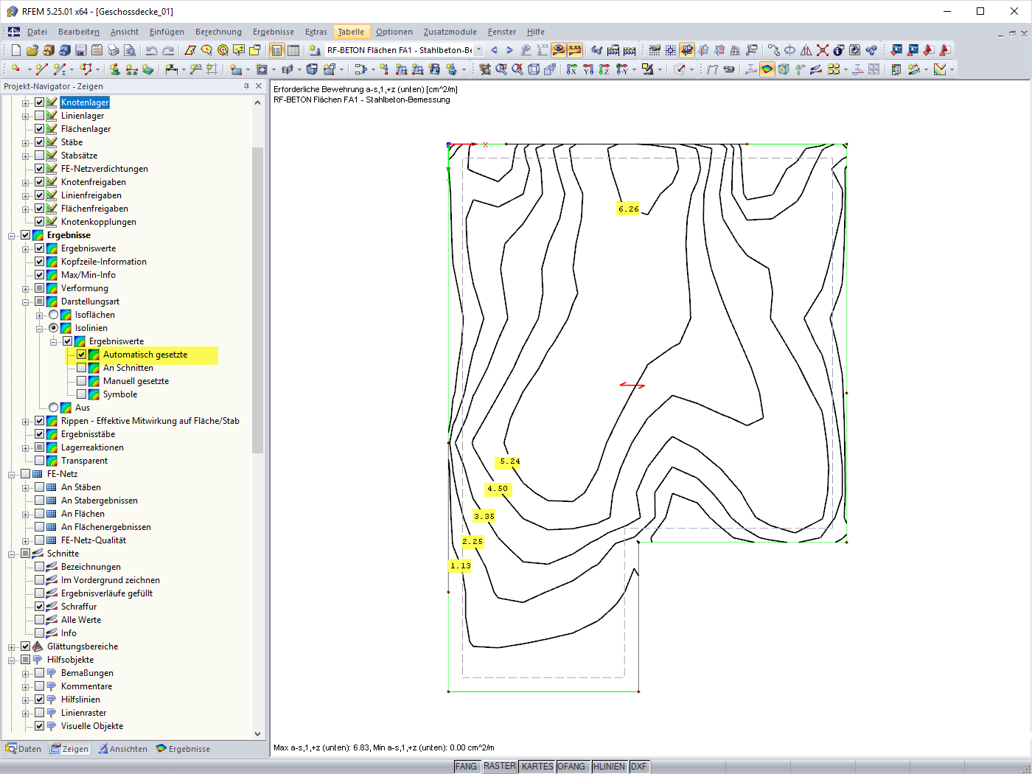Select the Aus radio button
This screenshot has height=774, width=1032.
[53, 408]
